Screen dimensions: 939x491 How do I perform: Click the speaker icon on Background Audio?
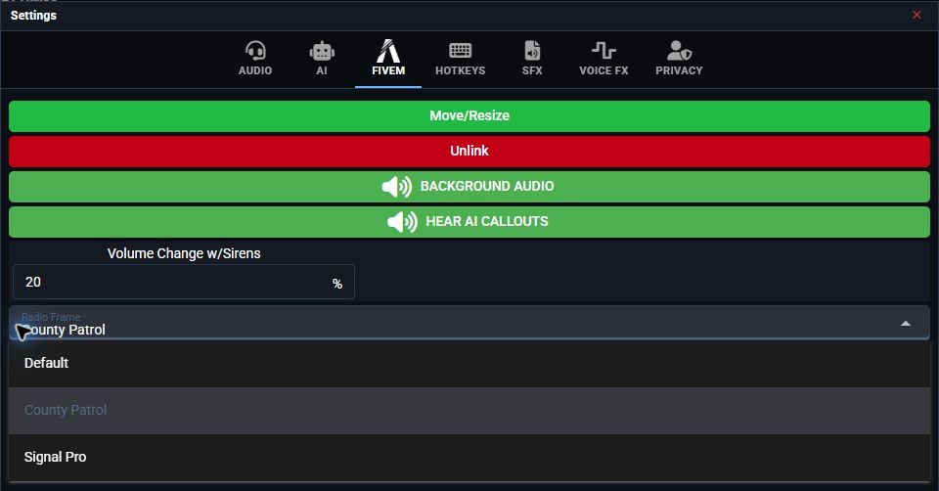point(396,186)
